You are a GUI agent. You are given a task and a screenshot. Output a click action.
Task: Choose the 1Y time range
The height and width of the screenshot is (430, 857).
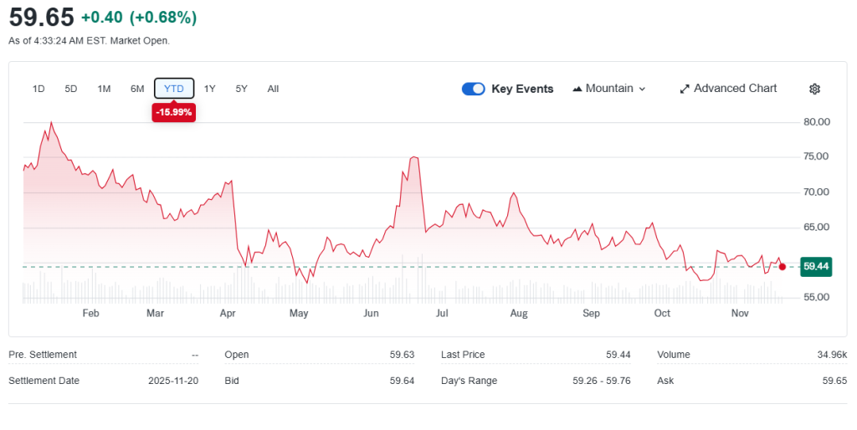click(210, 89)
